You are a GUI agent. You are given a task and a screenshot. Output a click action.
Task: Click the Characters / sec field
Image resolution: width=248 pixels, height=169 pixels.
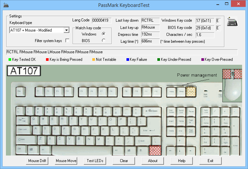[x=205, y=35]
